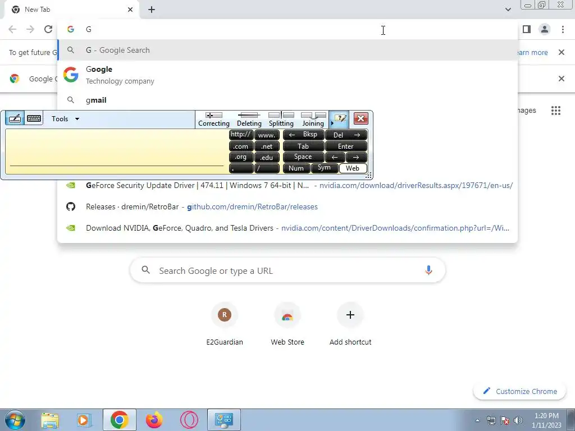This screenshot has width=575, height=431.
Task: Start voice search with microphone icon
Action: pos(428,270)
